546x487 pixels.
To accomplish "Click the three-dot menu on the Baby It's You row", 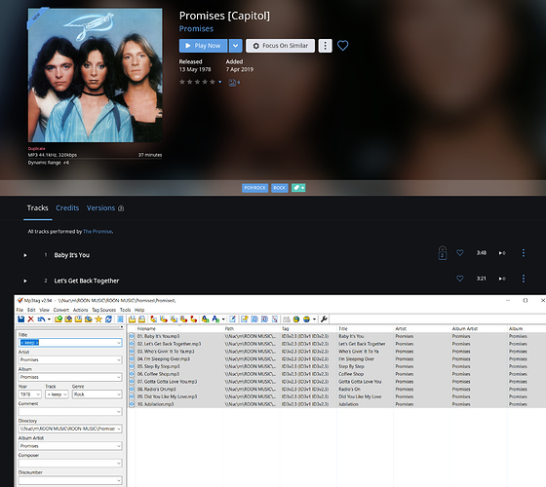I will (x=523, y=253).
